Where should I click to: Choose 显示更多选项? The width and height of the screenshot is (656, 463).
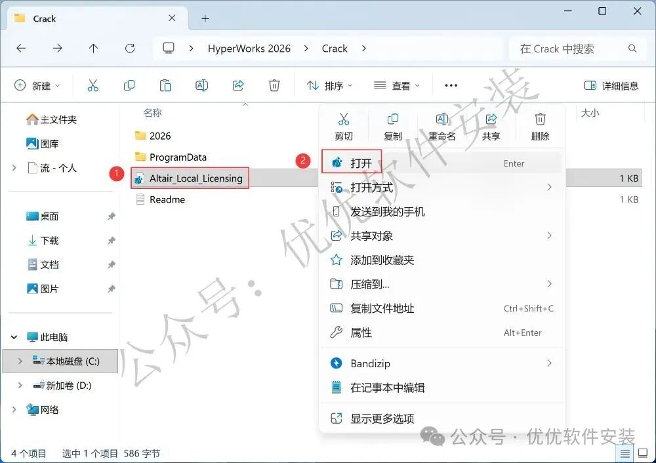pos(441,418)
